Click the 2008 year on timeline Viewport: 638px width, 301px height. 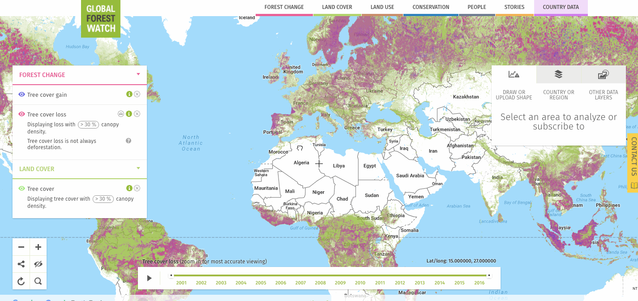320,283
